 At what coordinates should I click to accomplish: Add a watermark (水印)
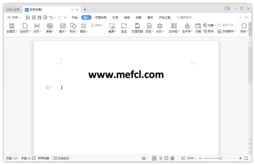(159, 28)
